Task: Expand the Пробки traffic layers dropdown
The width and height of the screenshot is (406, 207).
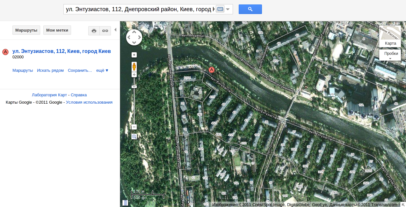Action: (x=390, y=55)
